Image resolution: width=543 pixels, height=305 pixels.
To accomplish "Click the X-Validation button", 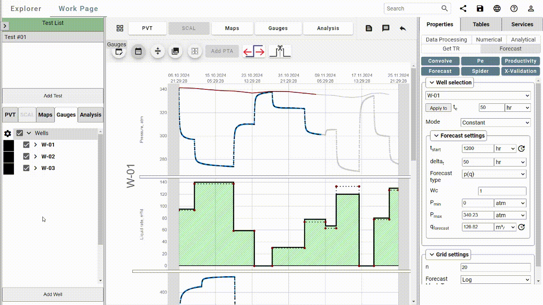I will coord(521,71).
